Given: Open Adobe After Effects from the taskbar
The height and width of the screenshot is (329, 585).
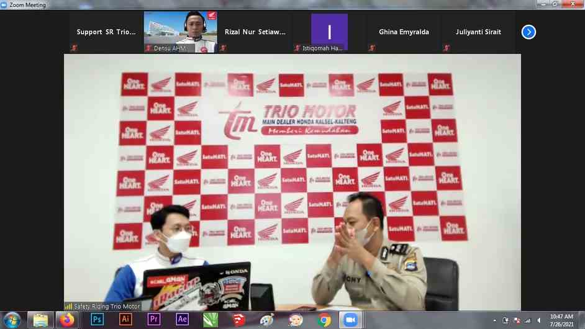Looking at the screenshot, I should click(x=183, y=320).
